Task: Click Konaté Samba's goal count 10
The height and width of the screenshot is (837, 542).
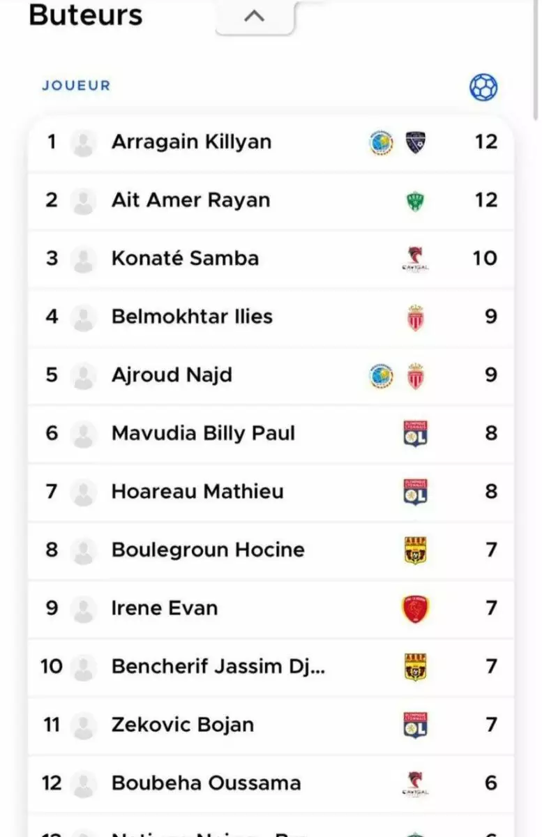Action: [484, 259]
